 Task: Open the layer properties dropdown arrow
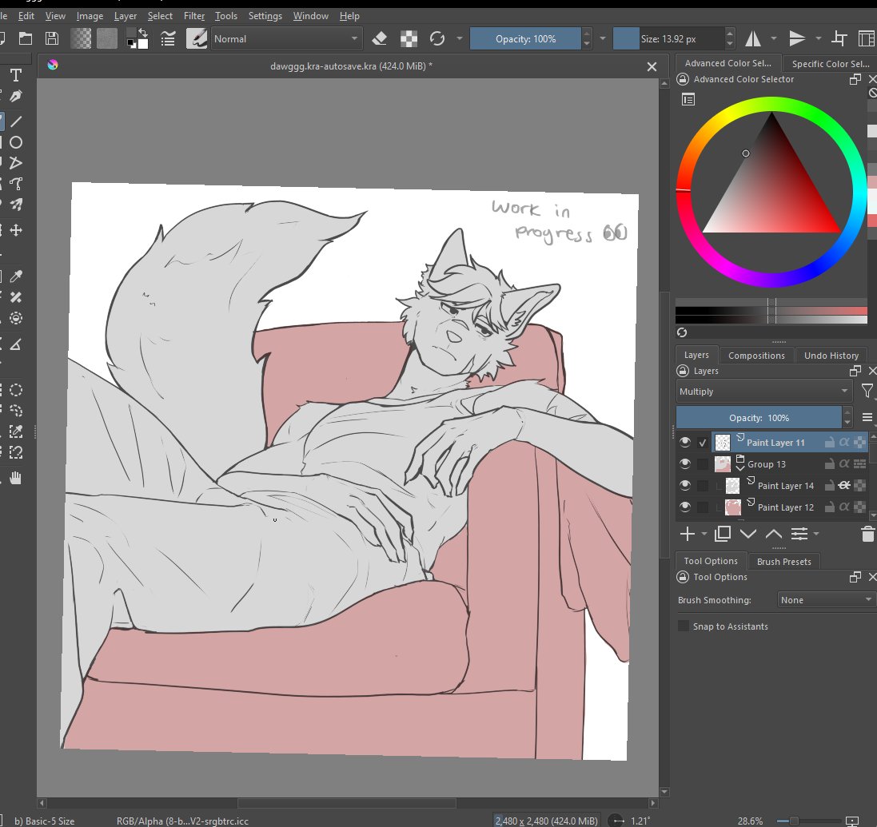pyautogui.click(x=816, y=534)
